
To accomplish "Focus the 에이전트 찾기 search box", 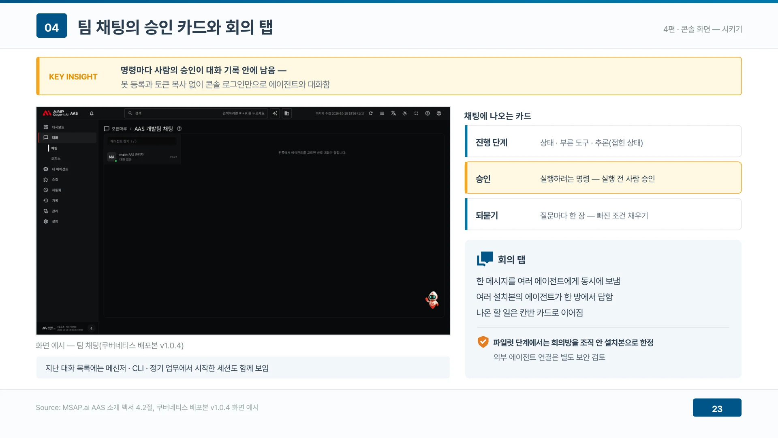I will [x=142, y=141].
